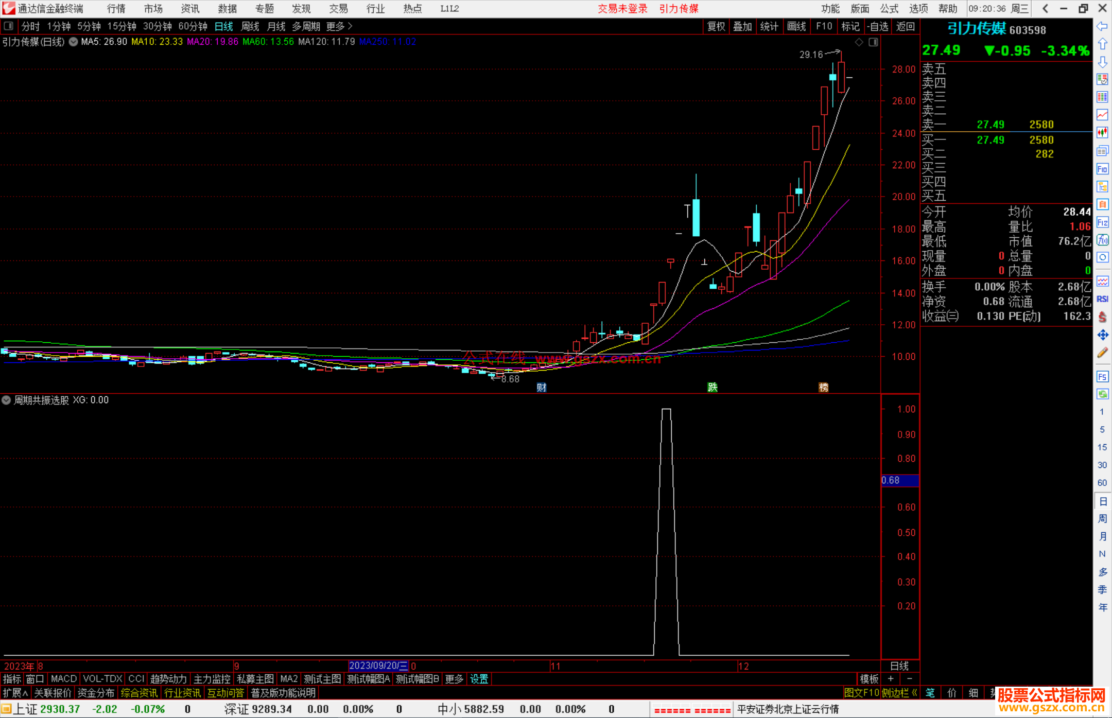Click the four-arrow move icon in sidebar

(x=1102, y=335)
